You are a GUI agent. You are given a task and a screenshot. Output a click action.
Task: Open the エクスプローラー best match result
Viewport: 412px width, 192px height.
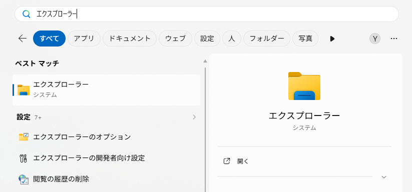click(107, 89)
